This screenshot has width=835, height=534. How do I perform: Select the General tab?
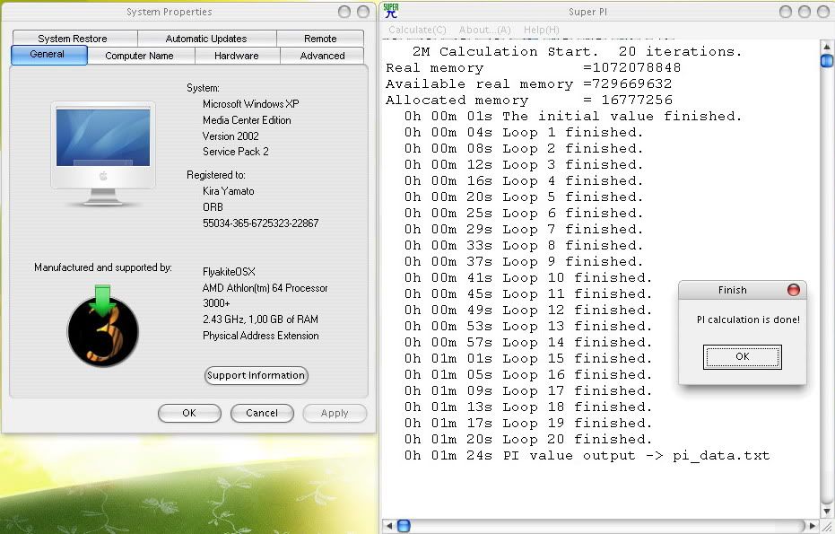[x=48, y=55]
